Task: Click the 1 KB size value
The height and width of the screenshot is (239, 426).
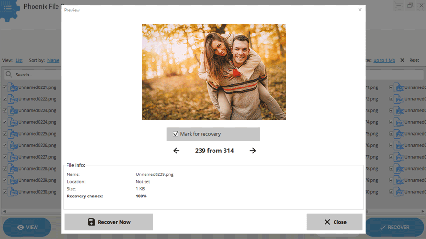Action: click(x=140, y=189)
